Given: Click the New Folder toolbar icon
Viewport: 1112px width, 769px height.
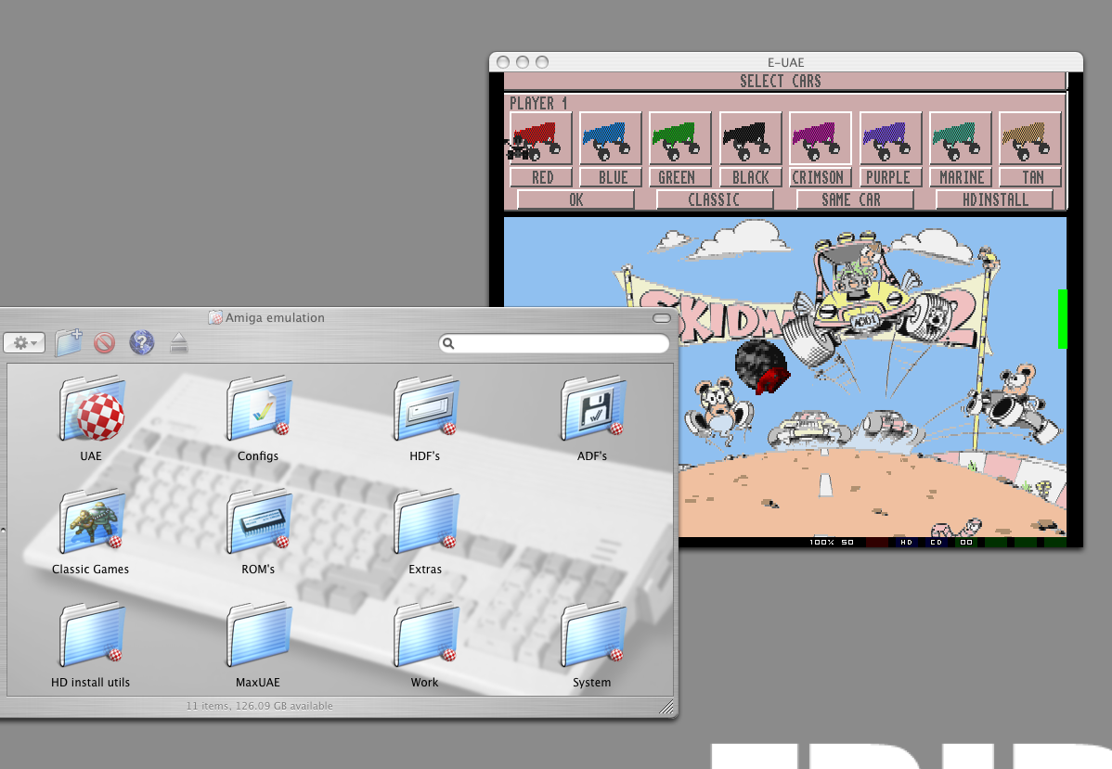Looking at the screenshot, I should (x=69, y=343).
